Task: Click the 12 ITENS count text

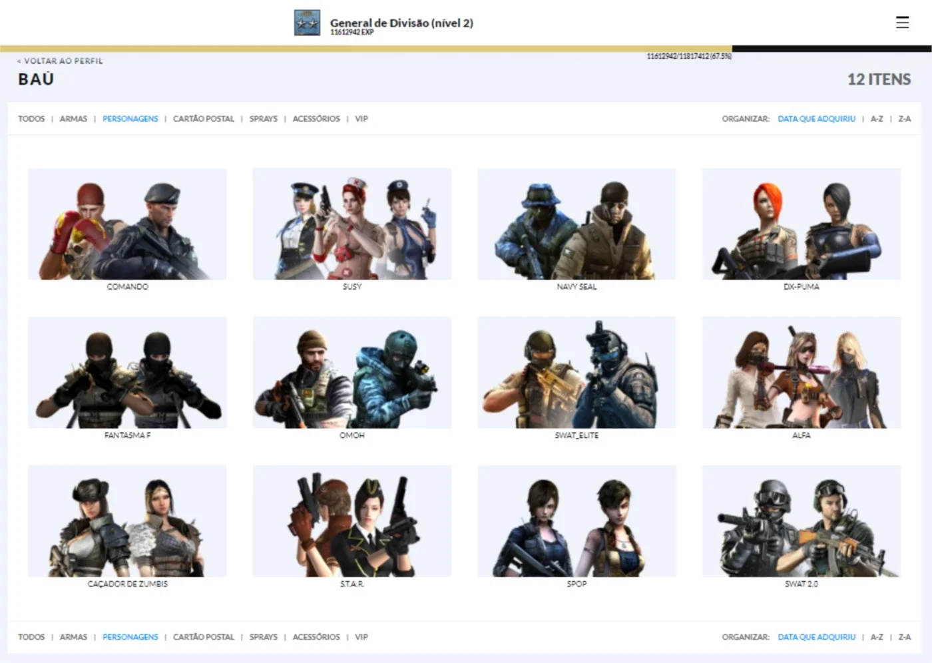Action: [879, 79]
